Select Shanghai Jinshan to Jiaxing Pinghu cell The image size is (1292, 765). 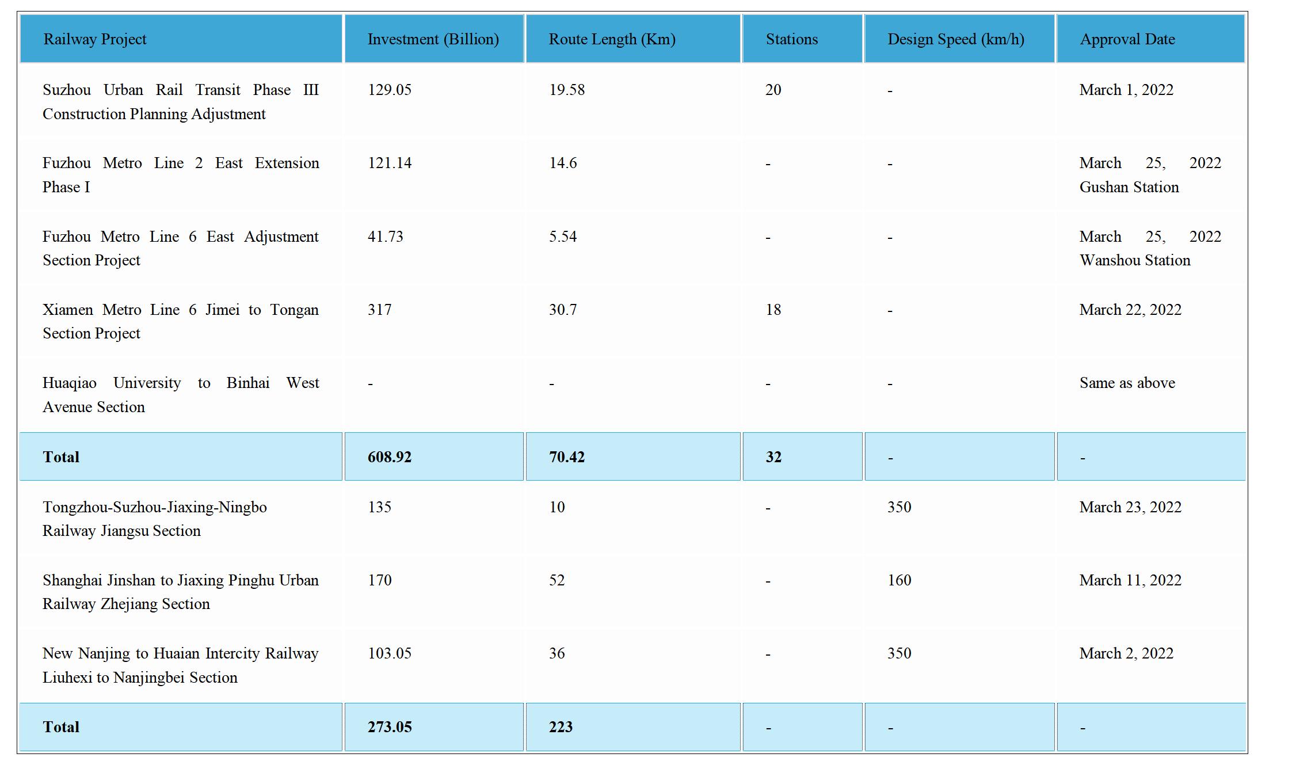180,592
